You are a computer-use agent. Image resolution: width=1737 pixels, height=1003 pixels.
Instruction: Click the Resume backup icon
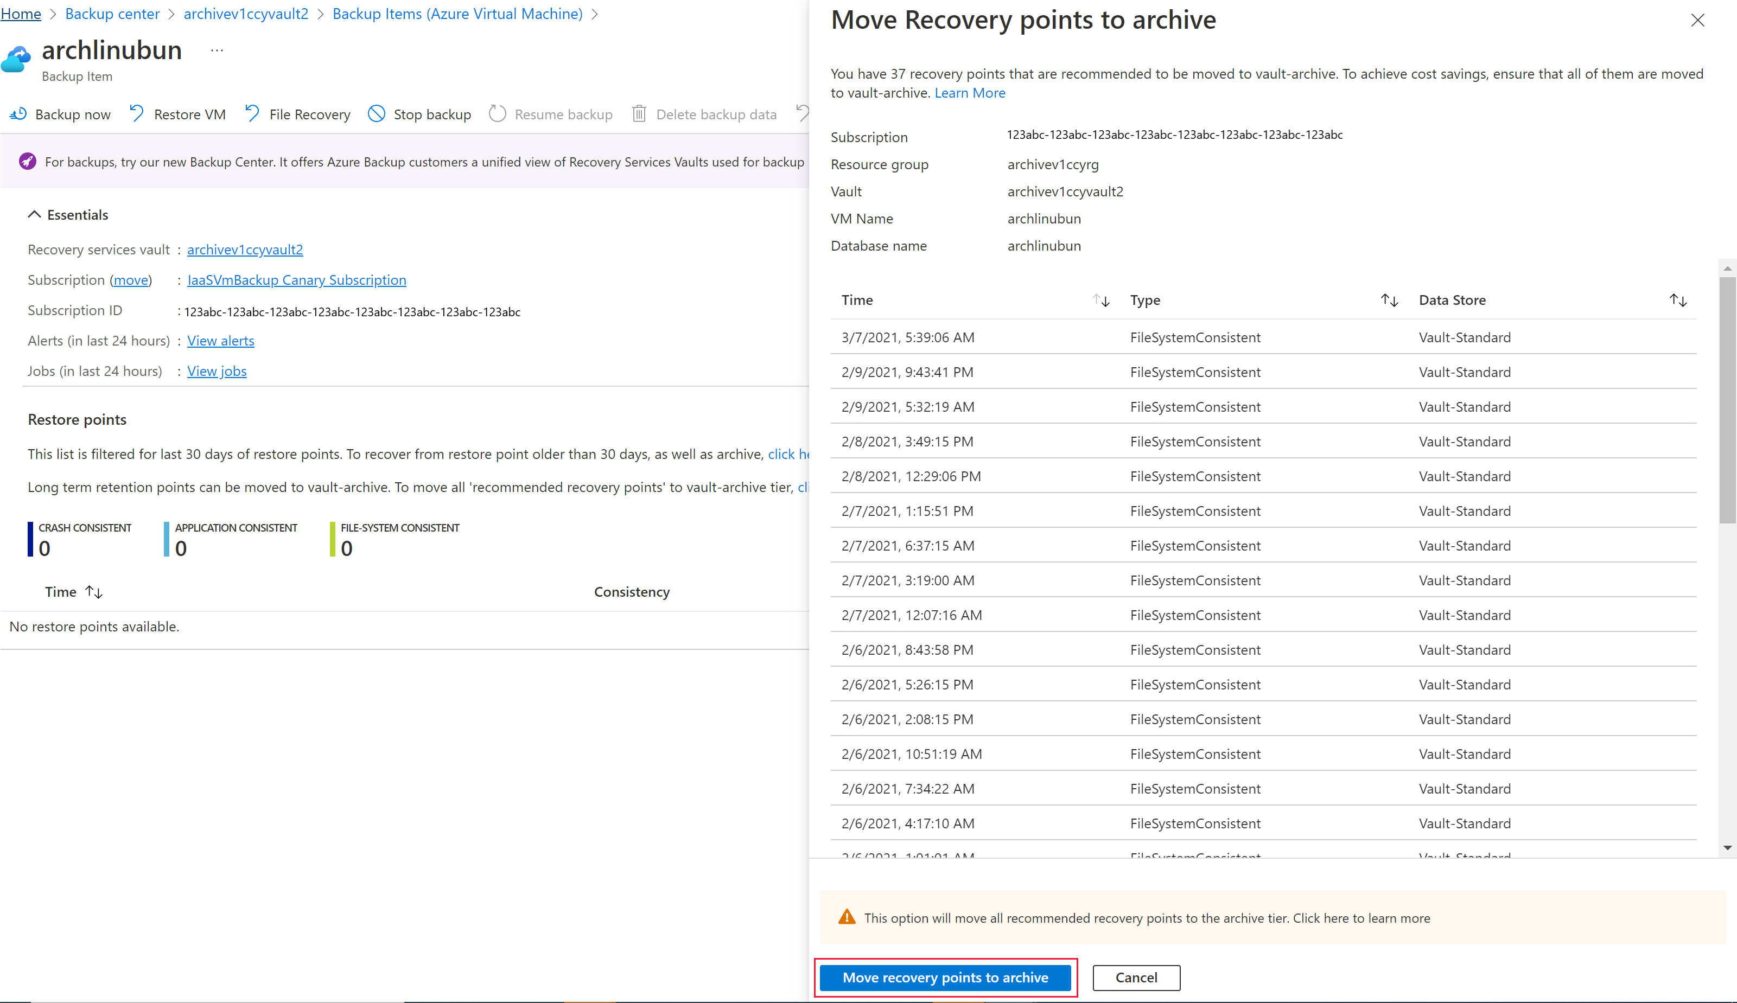point(495,113)
